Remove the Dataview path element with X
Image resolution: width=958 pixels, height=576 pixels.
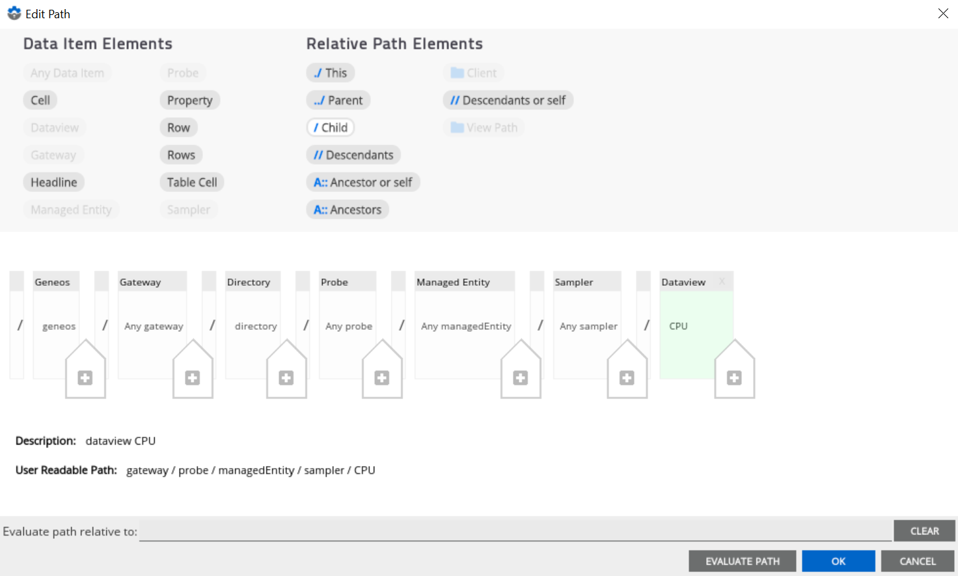[722, 282]
